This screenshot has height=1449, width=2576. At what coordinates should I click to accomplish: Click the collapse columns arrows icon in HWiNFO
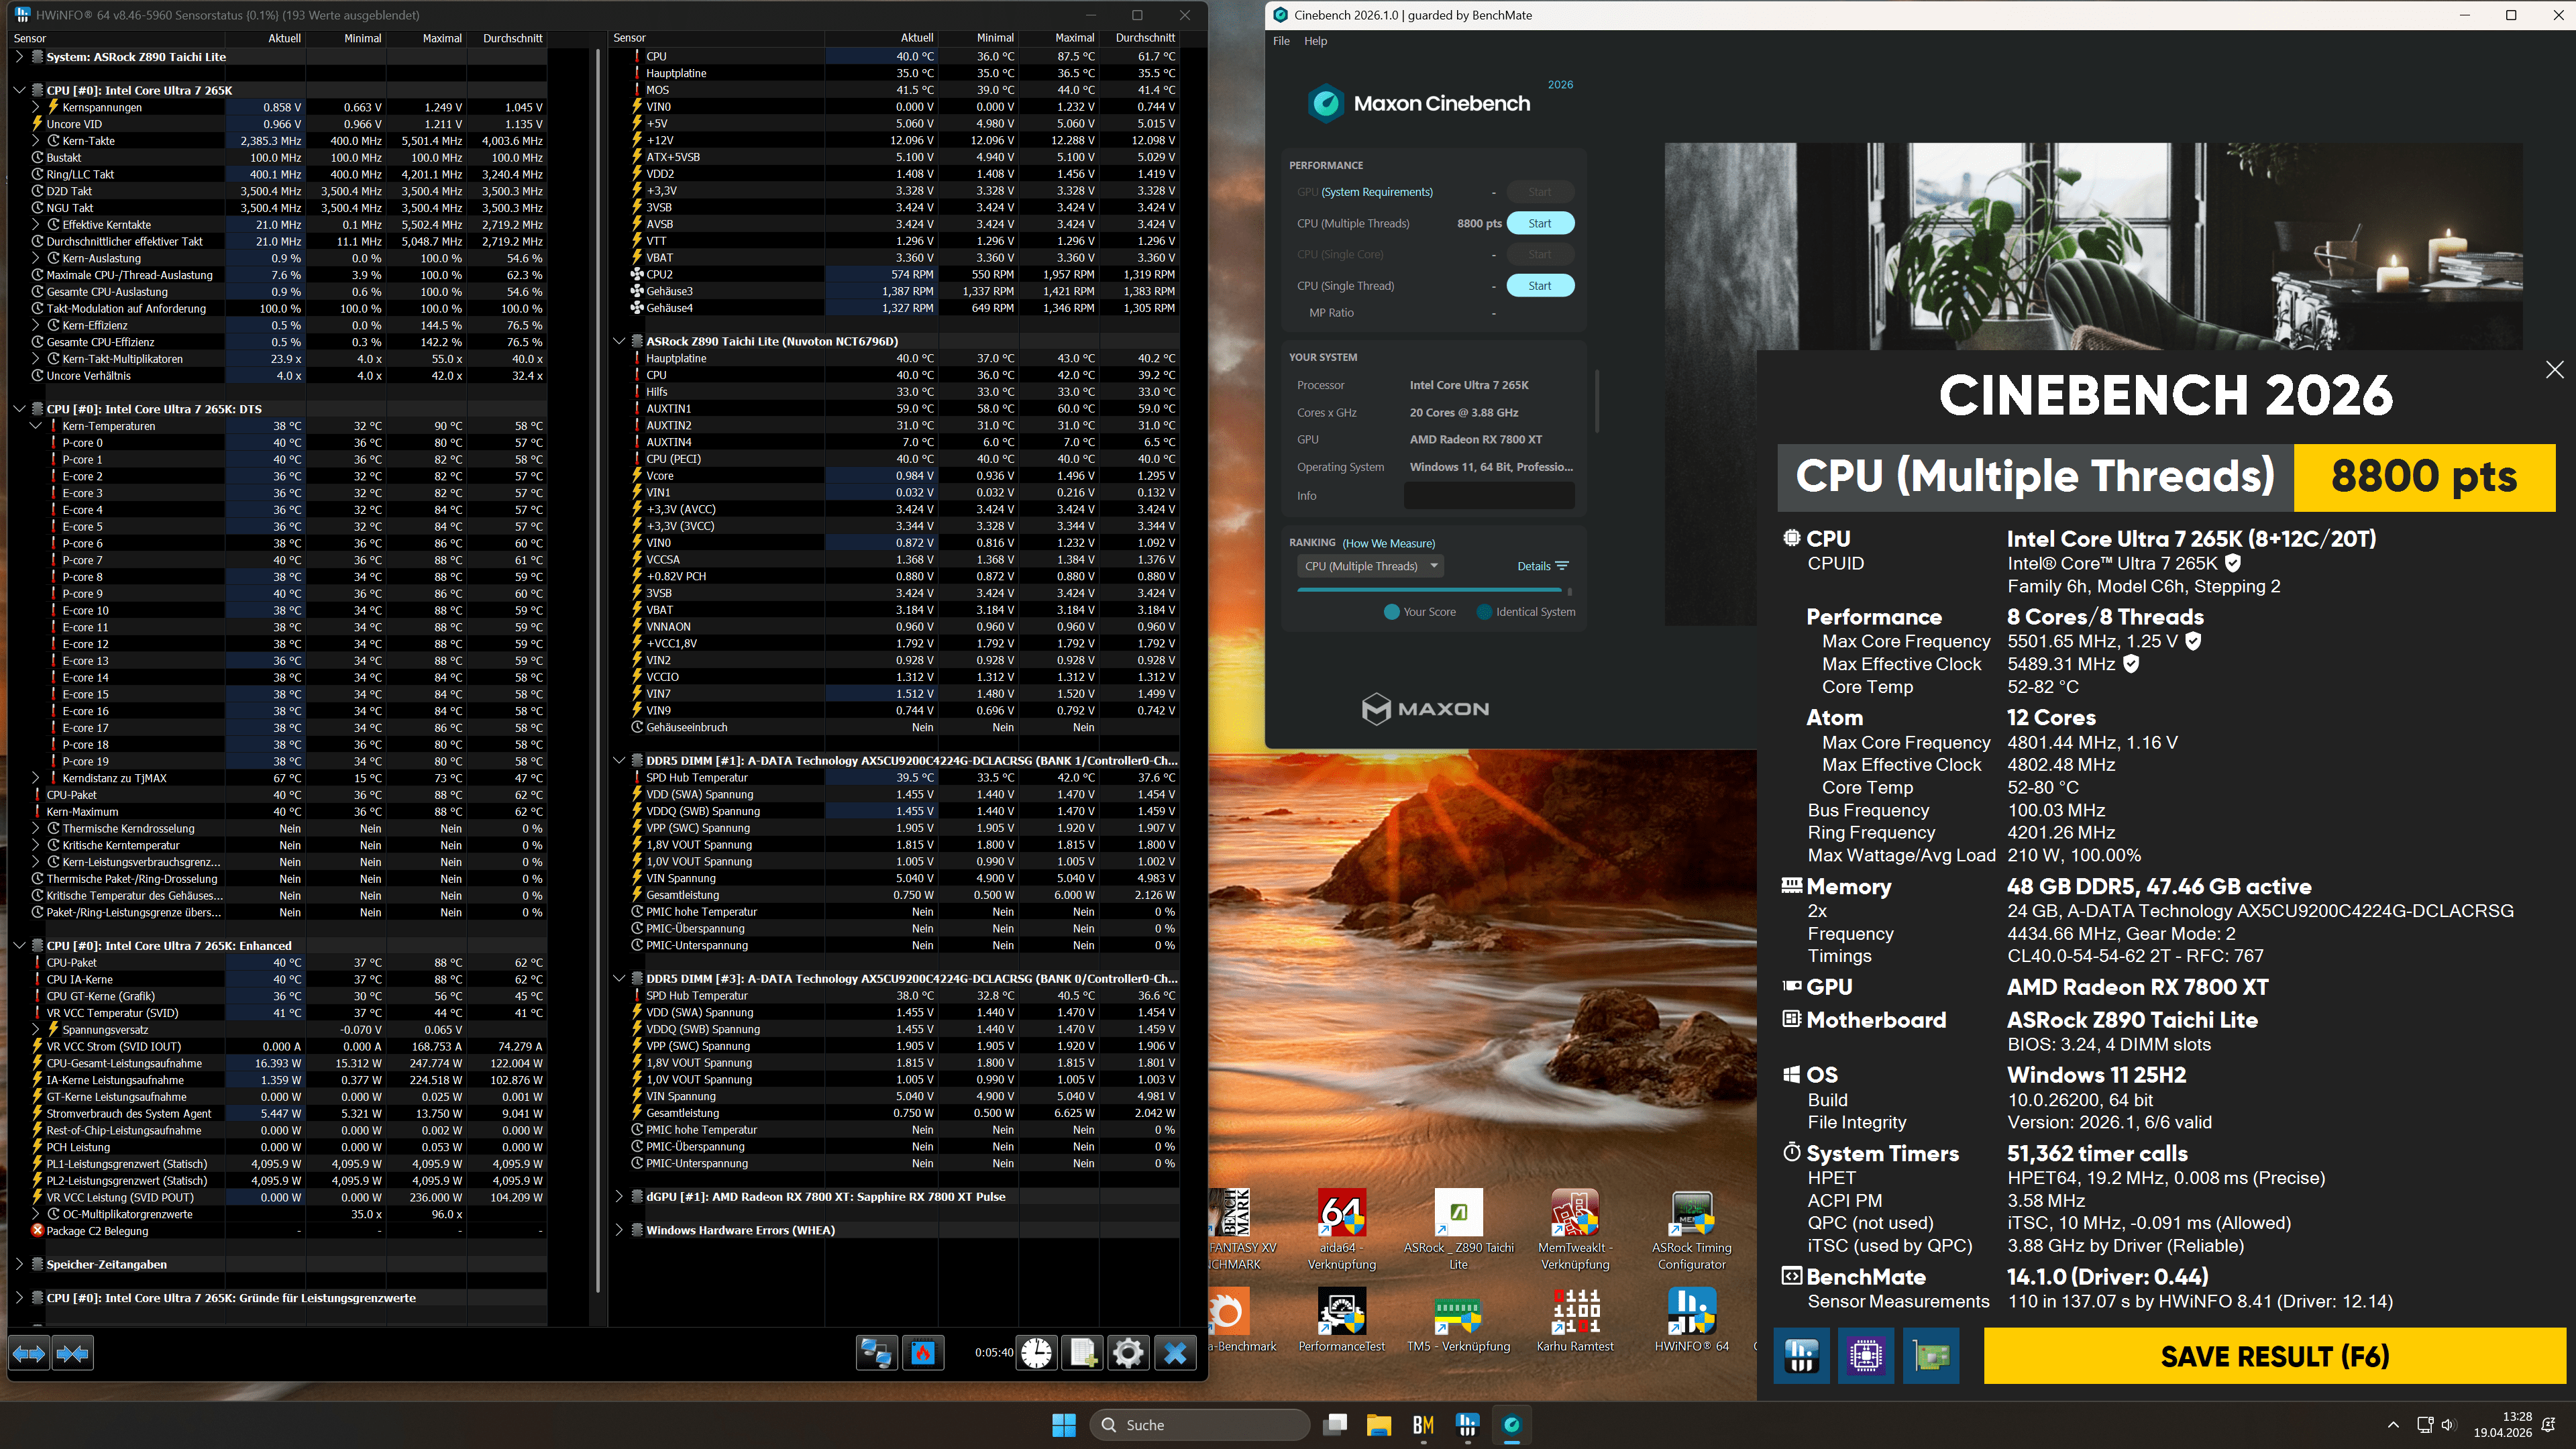(73, 1354)
